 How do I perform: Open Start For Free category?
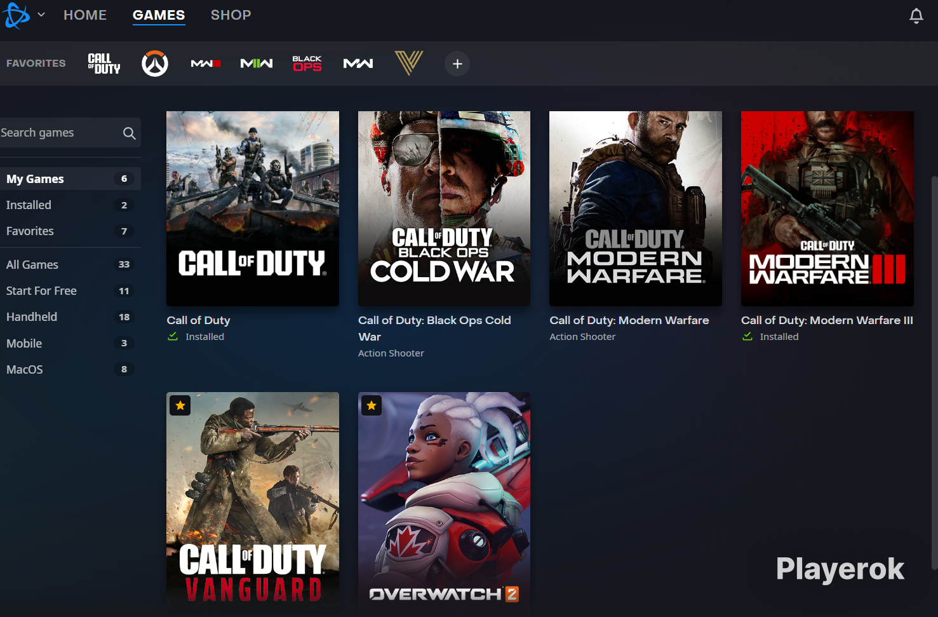pyautogui.click(x=70, y=291)
